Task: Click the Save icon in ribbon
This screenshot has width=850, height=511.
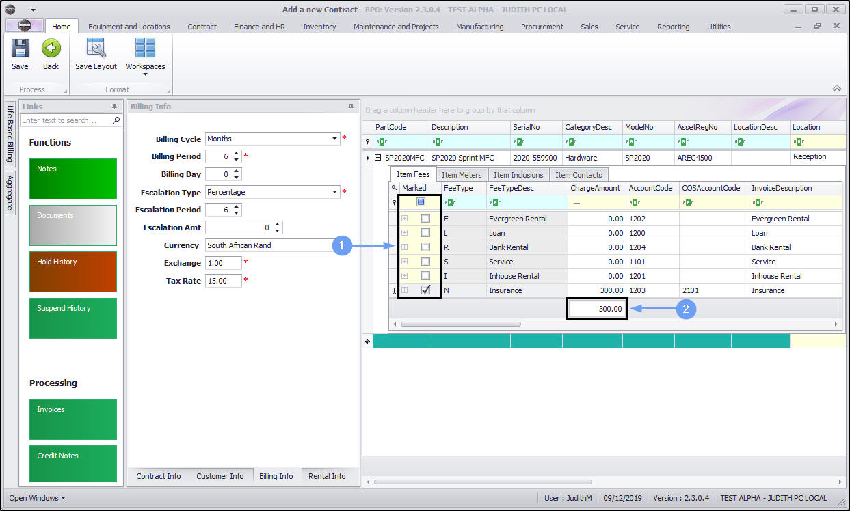Action: 20,49
